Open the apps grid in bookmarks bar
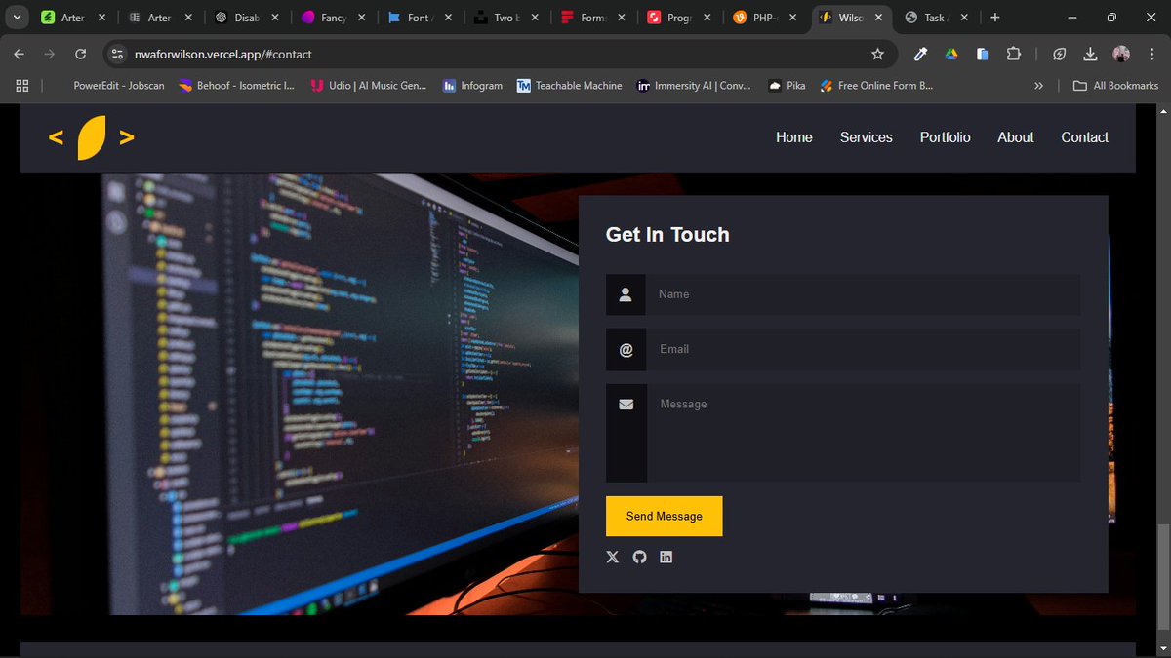 pyautogui.click(x=22, y=86)
